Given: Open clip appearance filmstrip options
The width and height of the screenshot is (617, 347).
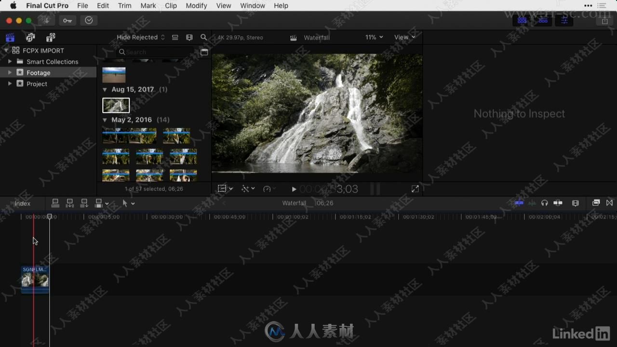Looking at the screenshot, I should click(576, 203).
